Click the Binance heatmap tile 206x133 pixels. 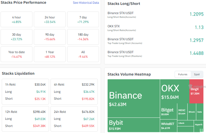(134, 98)
